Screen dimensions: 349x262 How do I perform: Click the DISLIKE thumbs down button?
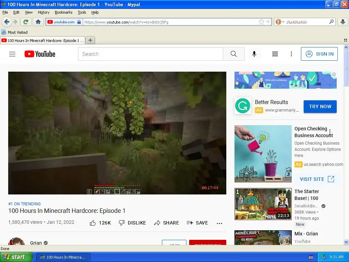132,223
